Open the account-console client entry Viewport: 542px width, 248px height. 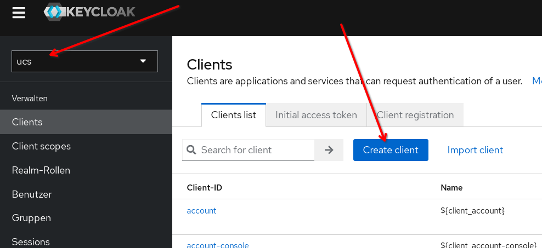[218, 245]
